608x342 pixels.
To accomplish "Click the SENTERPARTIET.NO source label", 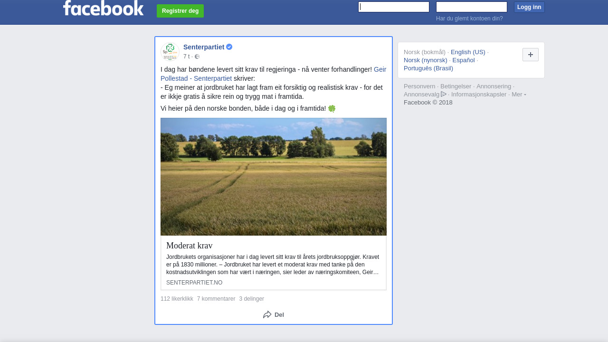I will [194, 283].
